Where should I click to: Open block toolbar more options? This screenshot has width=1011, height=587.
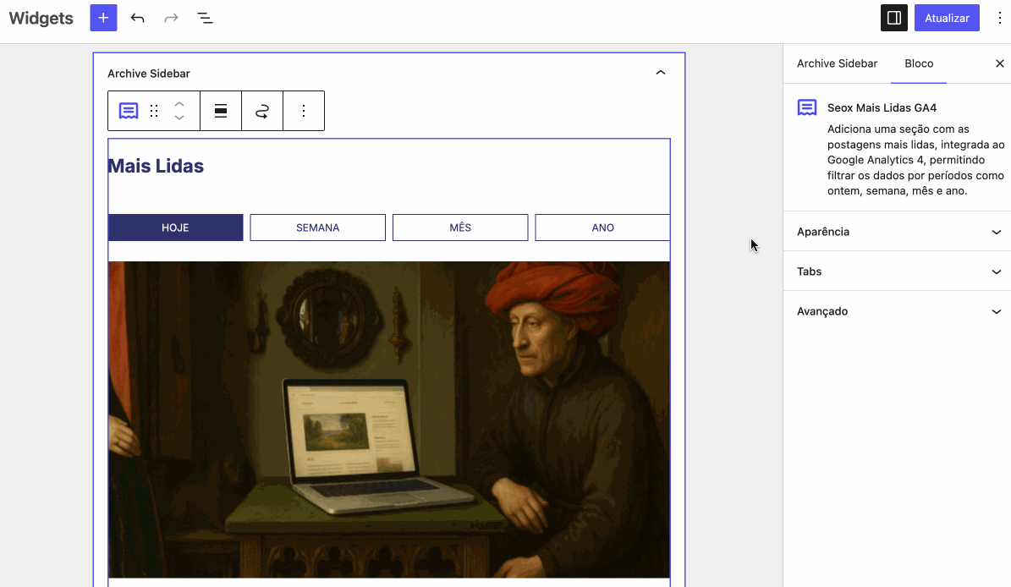click(304, 111)
